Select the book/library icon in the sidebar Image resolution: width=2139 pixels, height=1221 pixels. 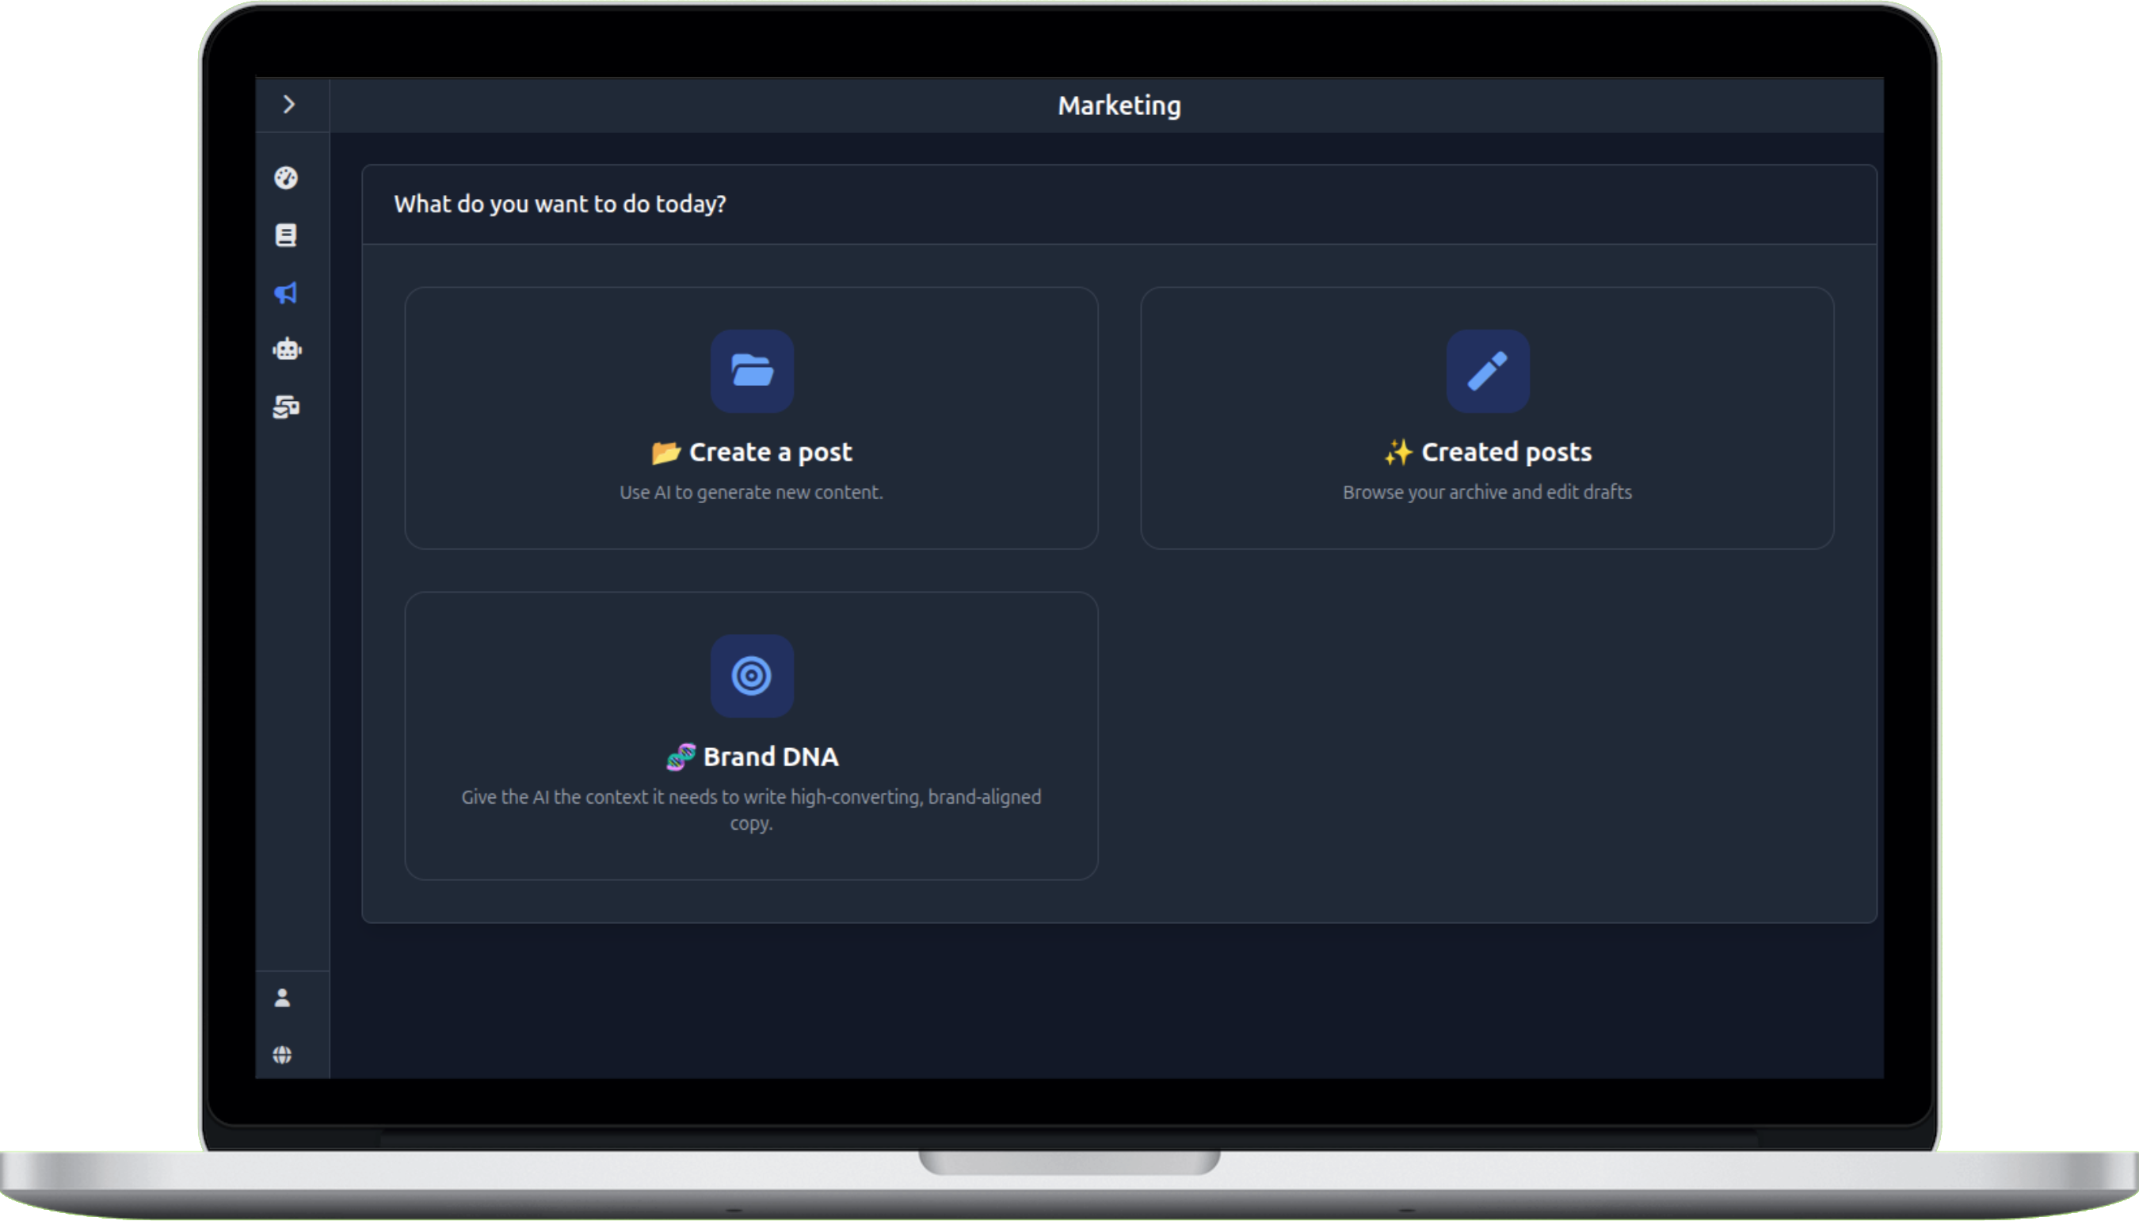[286, 235]
